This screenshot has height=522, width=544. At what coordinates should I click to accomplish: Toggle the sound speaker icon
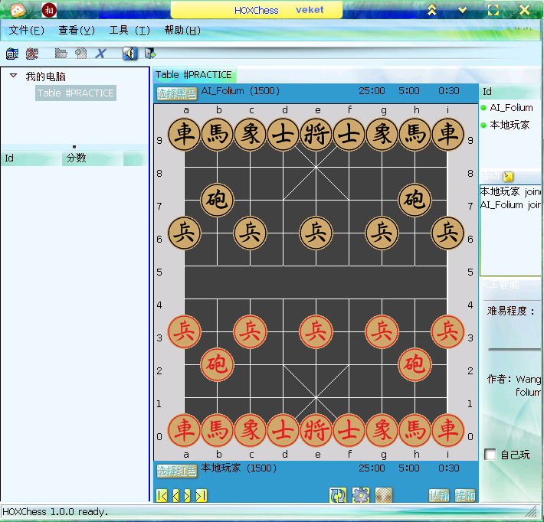(130, 54)
